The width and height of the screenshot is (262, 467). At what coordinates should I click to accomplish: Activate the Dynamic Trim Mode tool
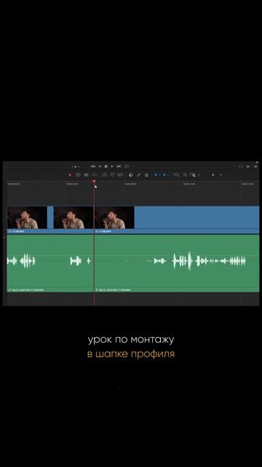[x=86, y=175]
